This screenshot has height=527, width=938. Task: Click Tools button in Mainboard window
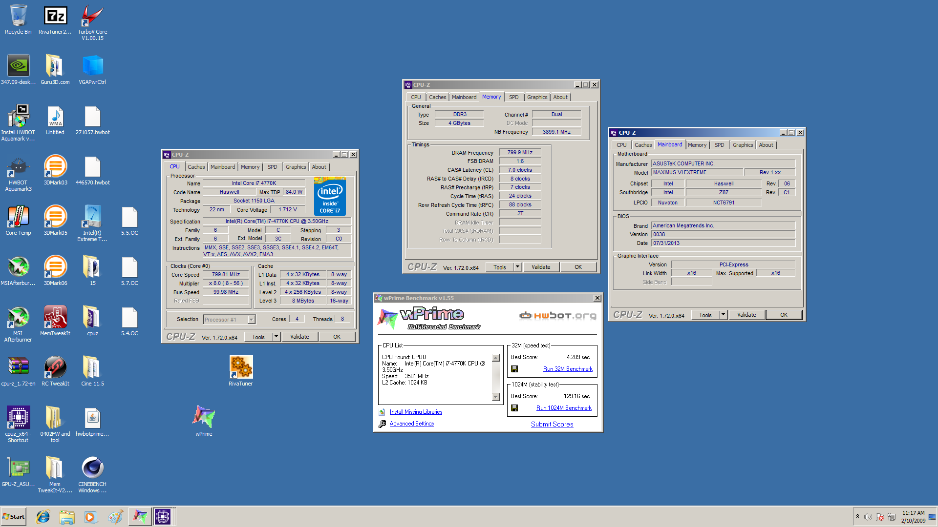[x=705, y=315]
